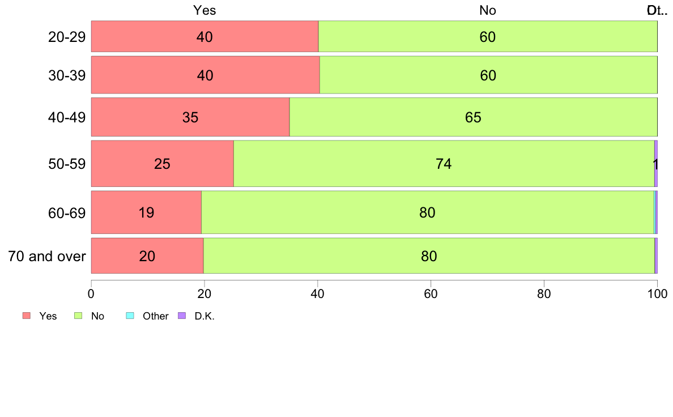Click the cyan Other legend swatch
Image resolution: width=673 pixels, height=417 pixels.
130,316
